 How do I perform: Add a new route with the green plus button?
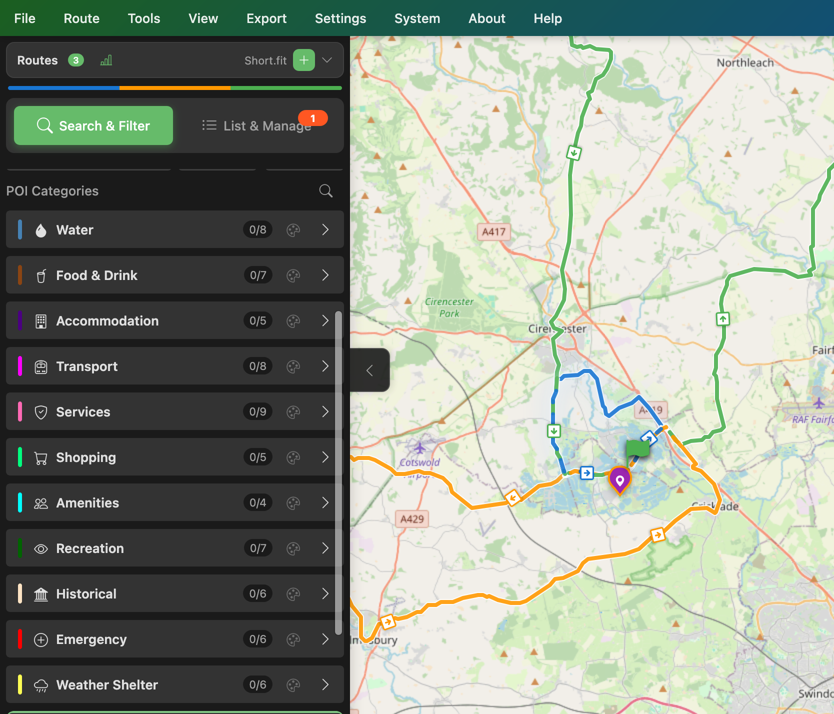click(303, 60)
